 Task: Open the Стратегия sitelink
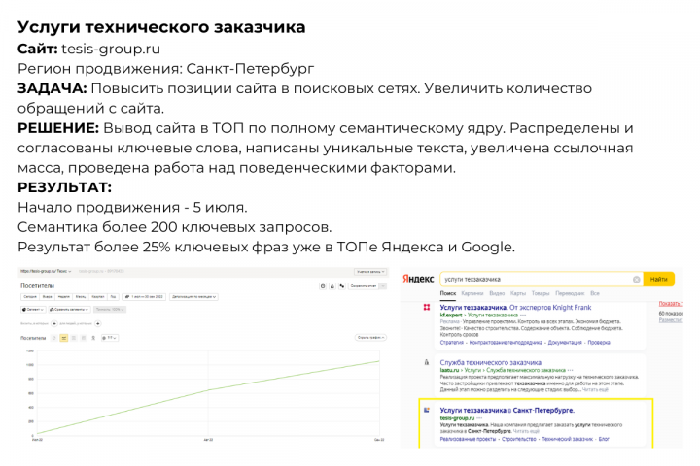pos(452,343)
